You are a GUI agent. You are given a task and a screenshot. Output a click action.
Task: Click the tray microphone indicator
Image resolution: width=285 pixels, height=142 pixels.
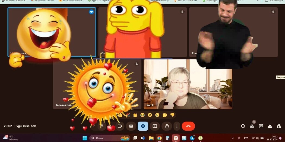pyautogui.click(x=239, y=138)
